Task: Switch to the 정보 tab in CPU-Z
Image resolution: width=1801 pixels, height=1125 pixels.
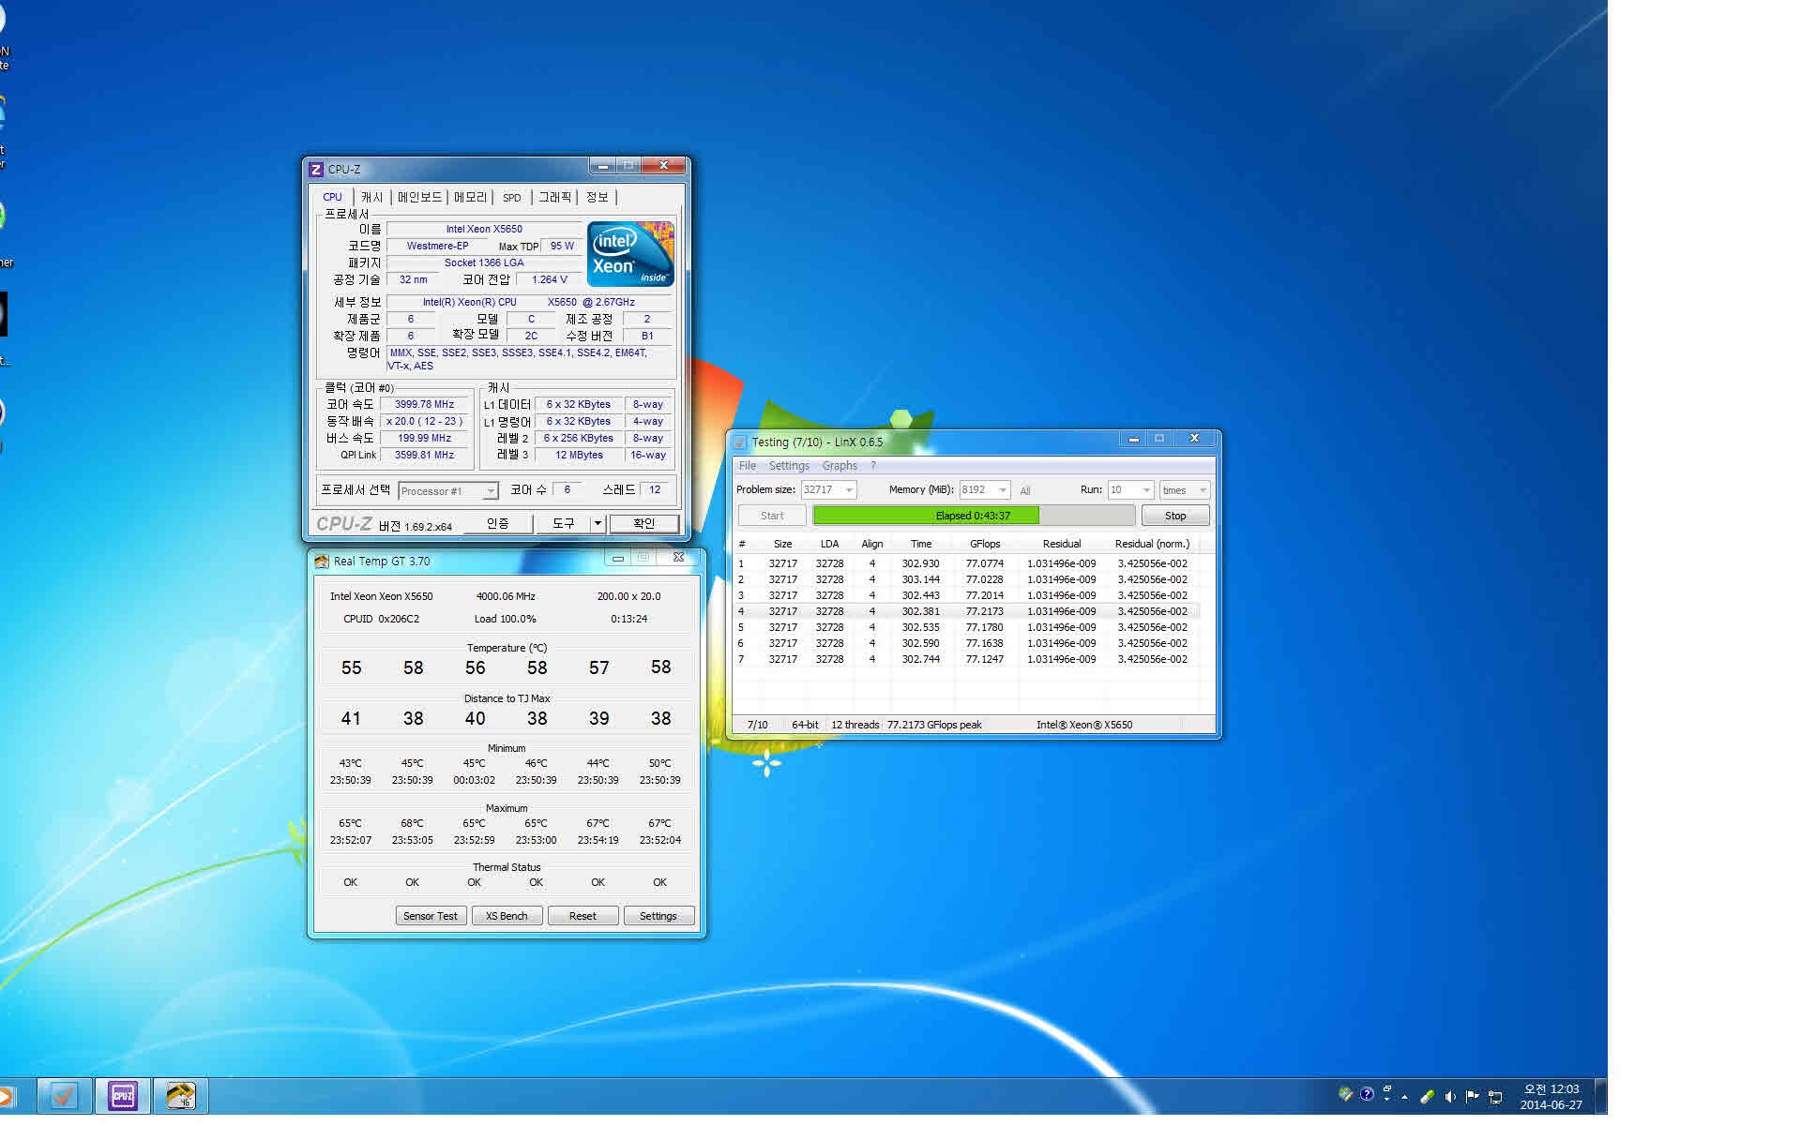Action: pos(598,197)
